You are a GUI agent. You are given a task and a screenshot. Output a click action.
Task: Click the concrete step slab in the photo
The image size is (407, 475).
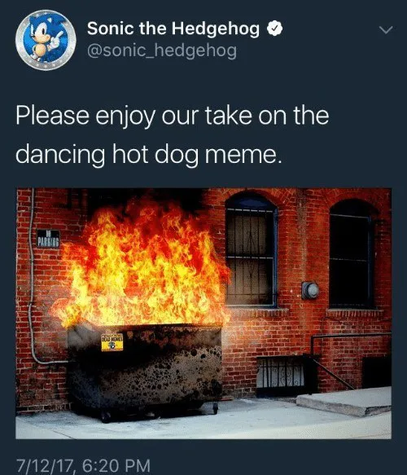click(x=344, y=402)
